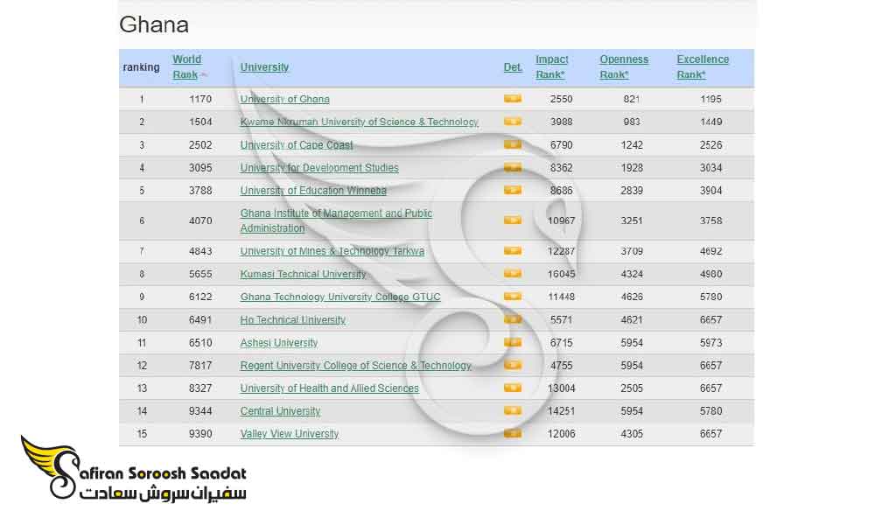Screen dimensions: 875x525
Task: Open details icon for Ashesi University
Action: click(x=512, y=342)
